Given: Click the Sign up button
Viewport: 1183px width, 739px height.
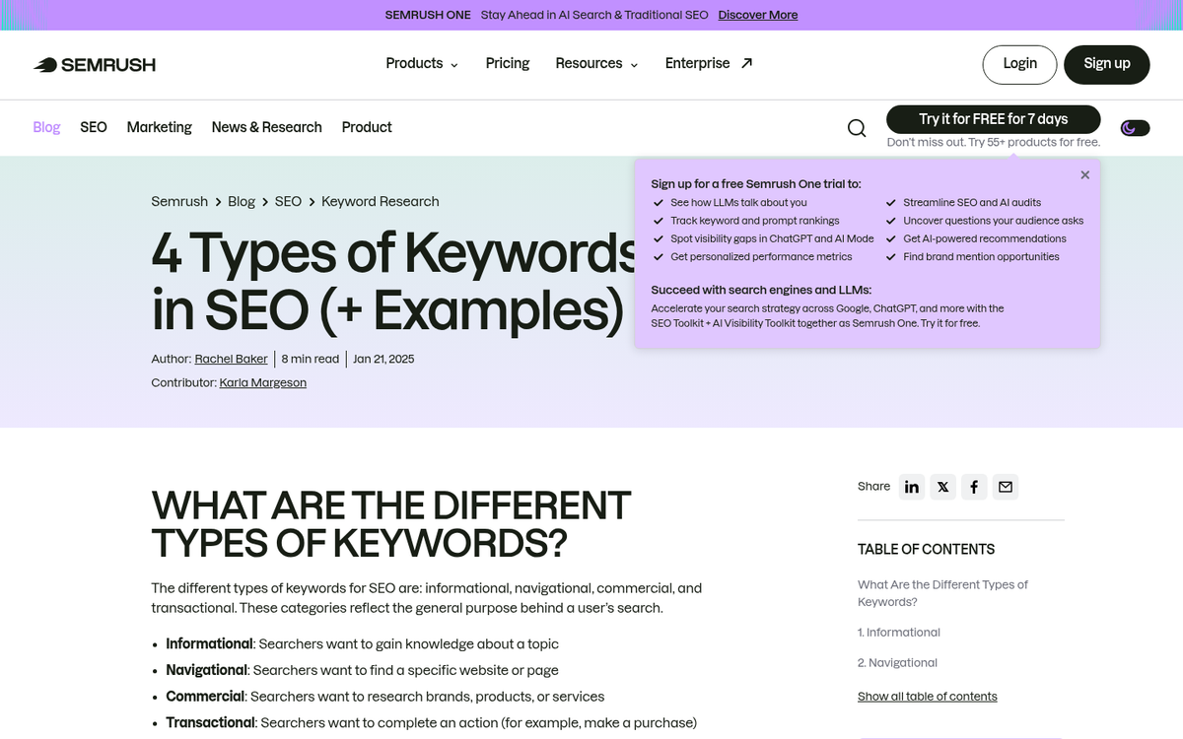Looking at the screenshot, I should coord(1106,64).
